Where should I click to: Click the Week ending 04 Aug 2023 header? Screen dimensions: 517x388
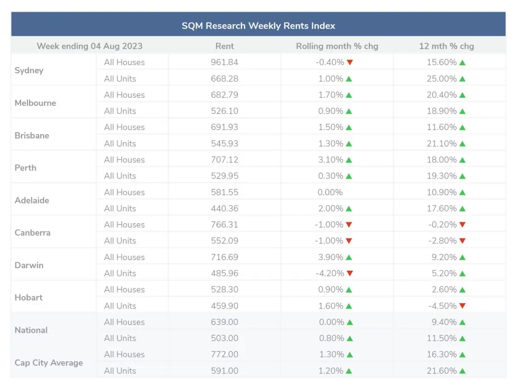click(90, 46)
